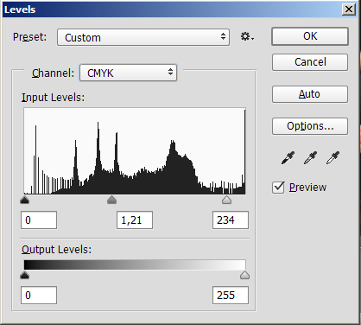Click the input midtones gray slider
The image size is (361, 325).
point(111,200)
